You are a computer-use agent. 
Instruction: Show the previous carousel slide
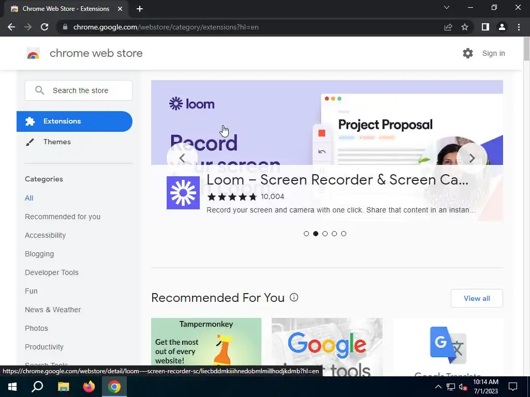pyautogui.click(x=182, y=158)
